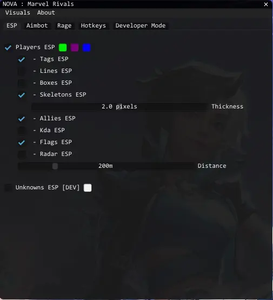Select the ESP tab

click(x=12, y=25)
